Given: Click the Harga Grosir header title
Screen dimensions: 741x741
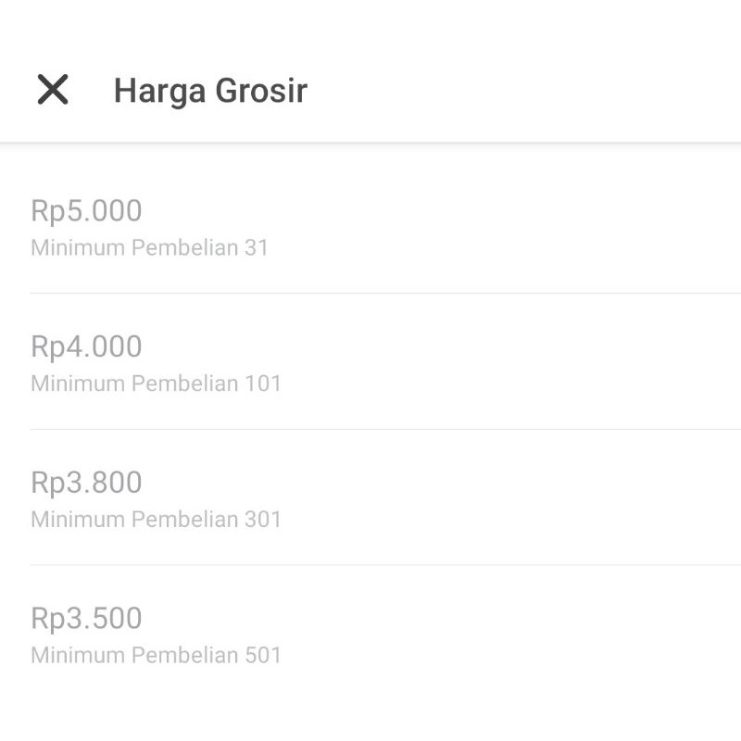Looking at the screenshot, I should [211, 91].
